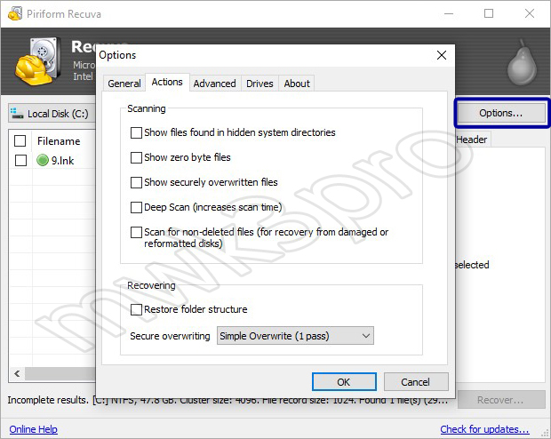Screen dimensions: 551x439
Task: Enable Deep Scan option
Action: pyautogui.click(x=136, y=207)
